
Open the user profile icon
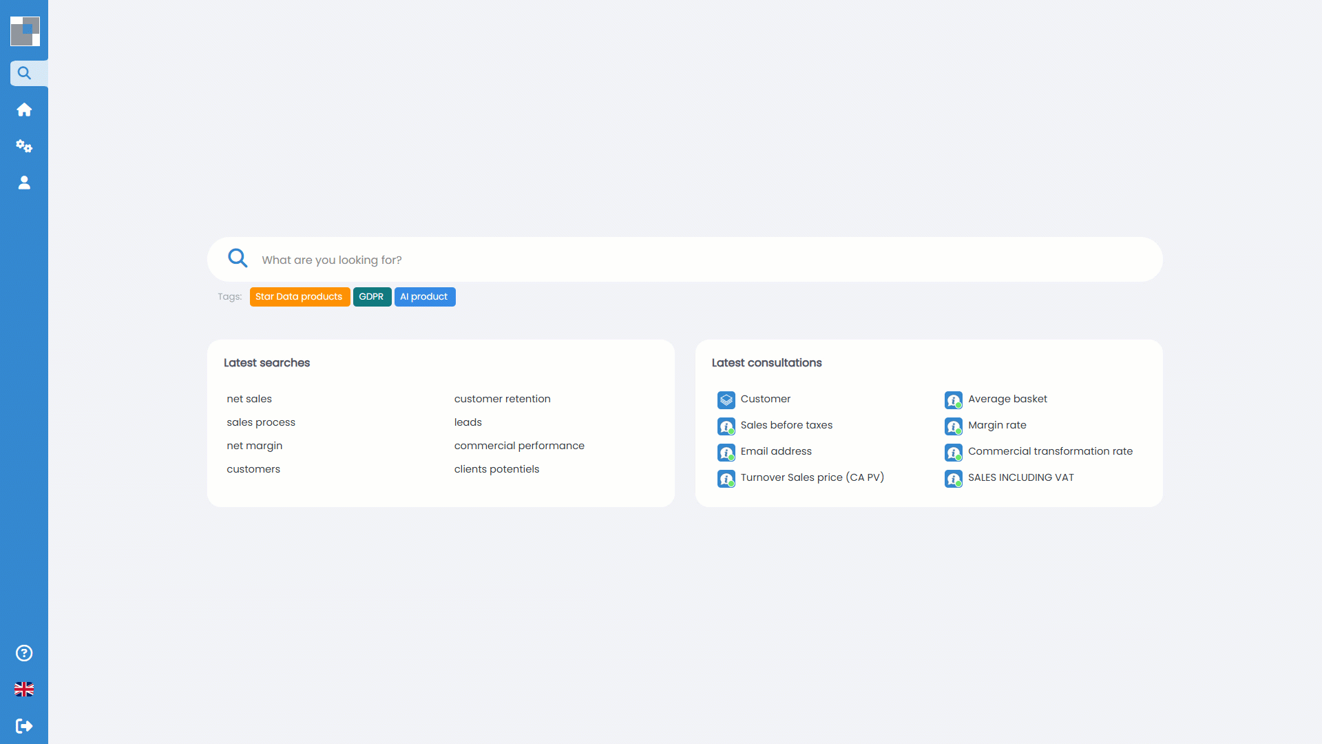tap(24, 183)
